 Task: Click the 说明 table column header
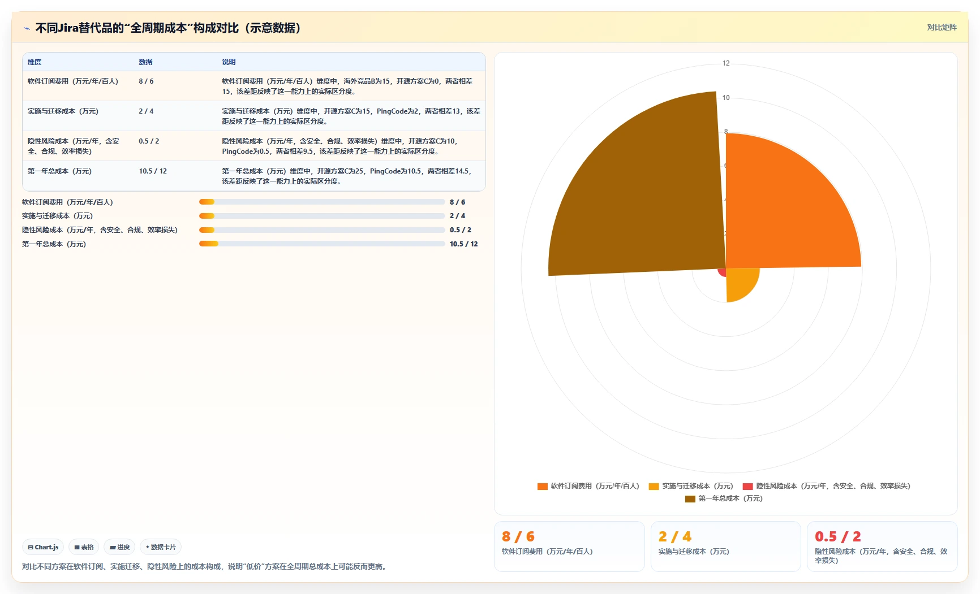[229, 62]
